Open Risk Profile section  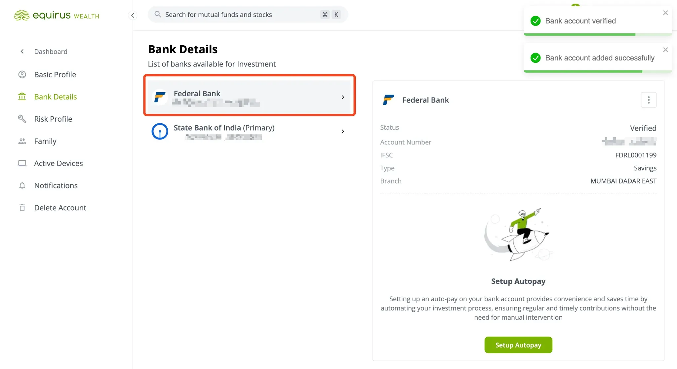[53, 119]
